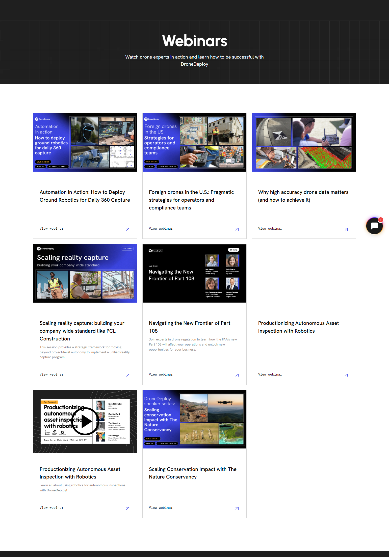Open Nature Conservancy speaker series thumbnail
The image size is (389, 557).
click(x=194, y=419)
